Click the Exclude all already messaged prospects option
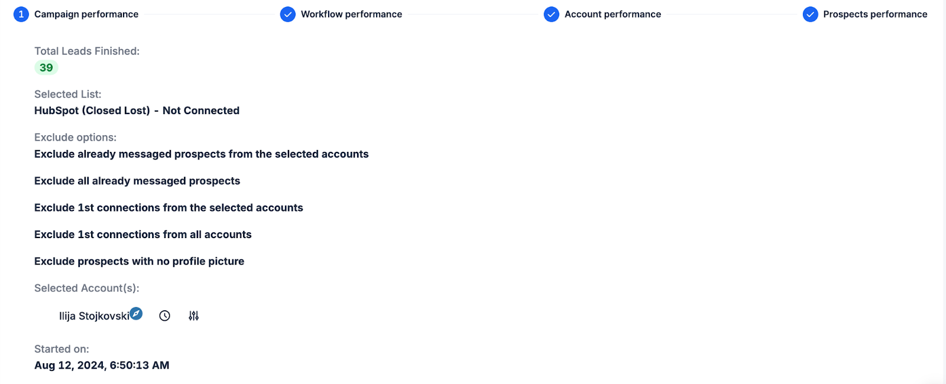 point(137,181)
